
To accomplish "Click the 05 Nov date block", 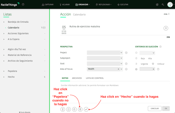I will [x=64, y=30].
